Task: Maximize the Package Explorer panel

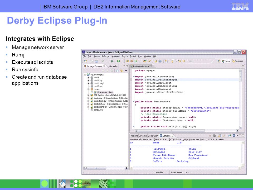Action: tap(127, 66)
